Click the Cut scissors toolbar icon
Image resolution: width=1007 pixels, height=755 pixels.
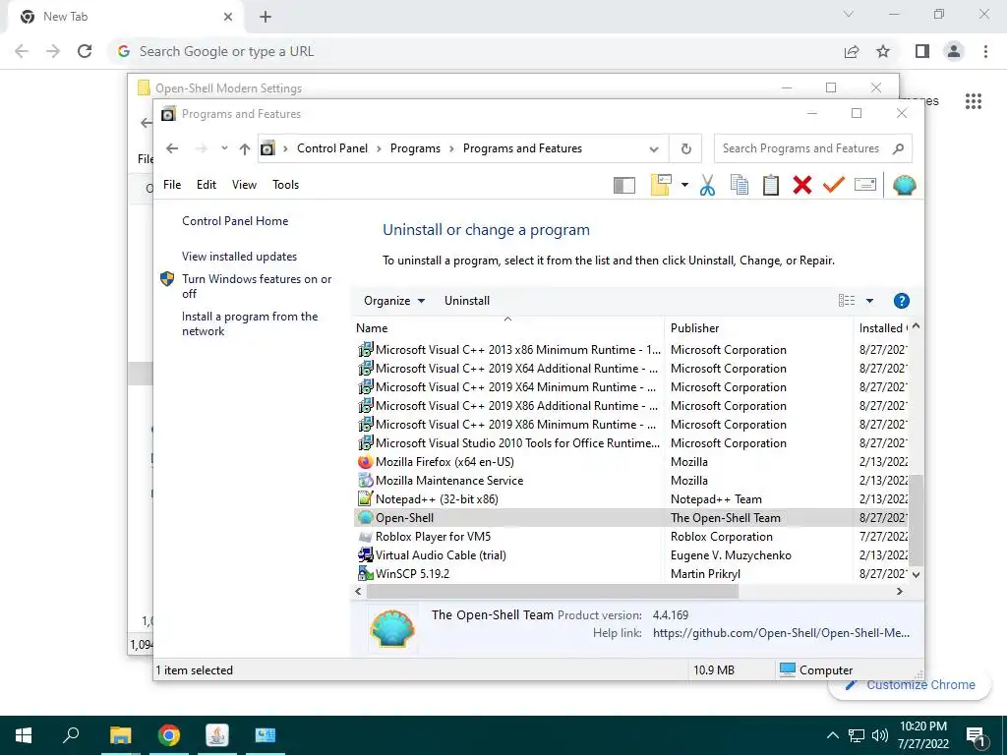pos(707,186)
